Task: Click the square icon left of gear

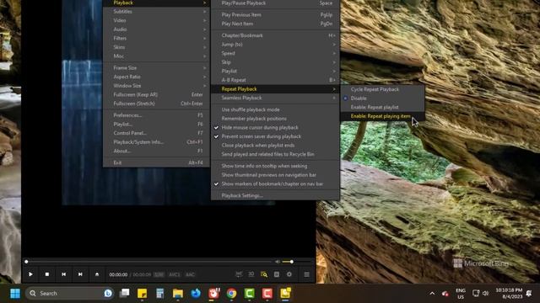Action: coord(277,274)
